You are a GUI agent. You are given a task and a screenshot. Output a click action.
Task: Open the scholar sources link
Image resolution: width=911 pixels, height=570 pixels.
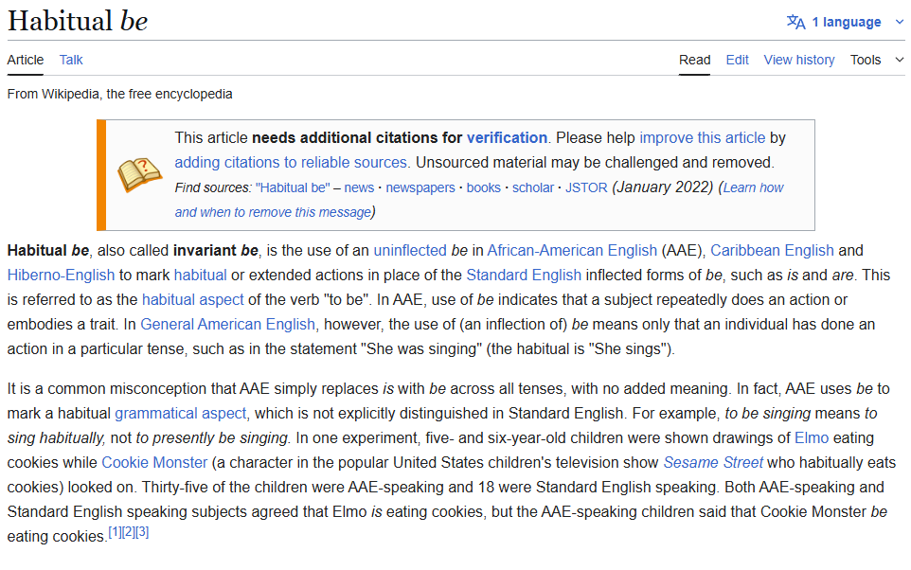tap(533, 187)
